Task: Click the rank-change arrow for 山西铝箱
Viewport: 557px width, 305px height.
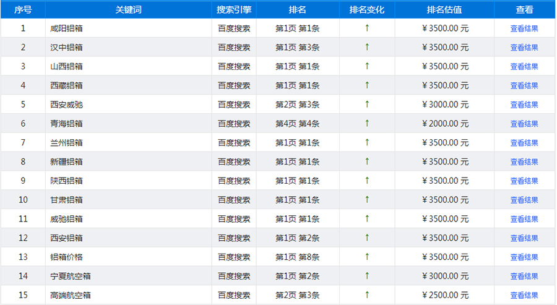Action: pyautogui.click(x=367, y=66)
